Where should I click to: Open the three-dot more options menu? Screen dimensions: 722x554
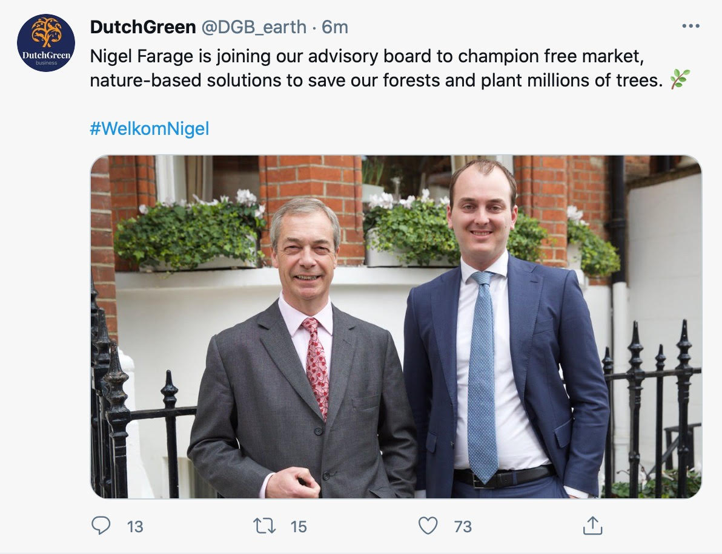691,26
